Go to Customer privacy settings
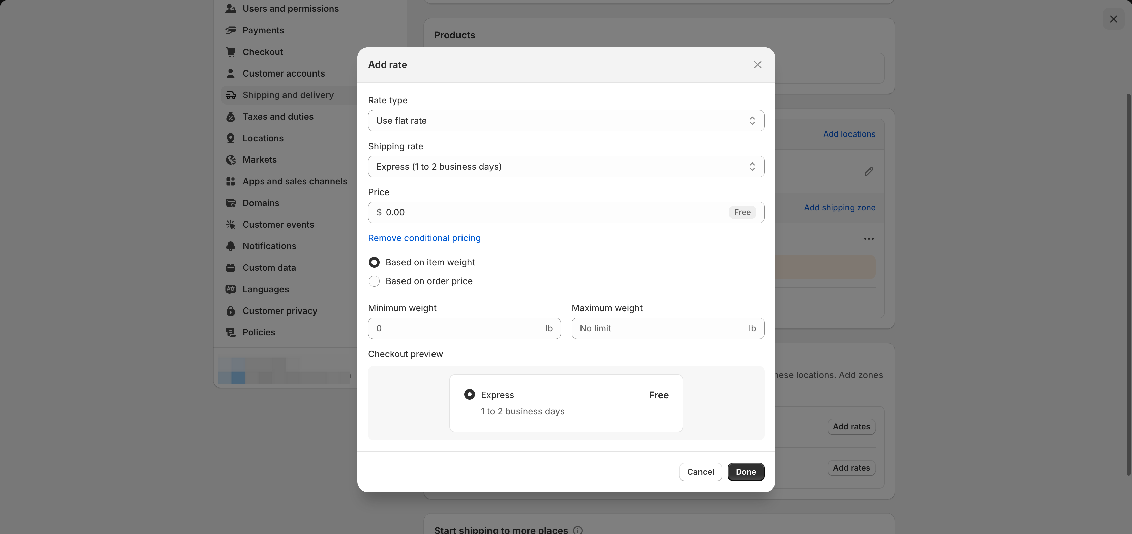This screenshot has width=1132, height=534. pos(279,311)
